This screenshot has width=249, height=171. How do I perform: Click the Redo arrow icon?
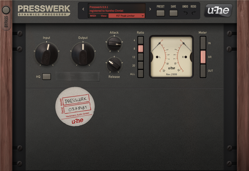[194, 13]
